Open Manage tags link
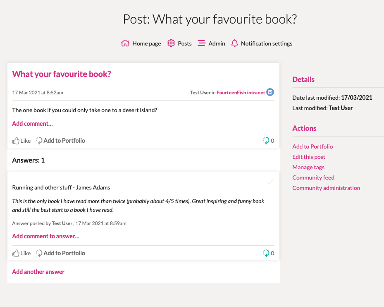The height and width of the screenshot is (307, 384). (x=308, y=167)
